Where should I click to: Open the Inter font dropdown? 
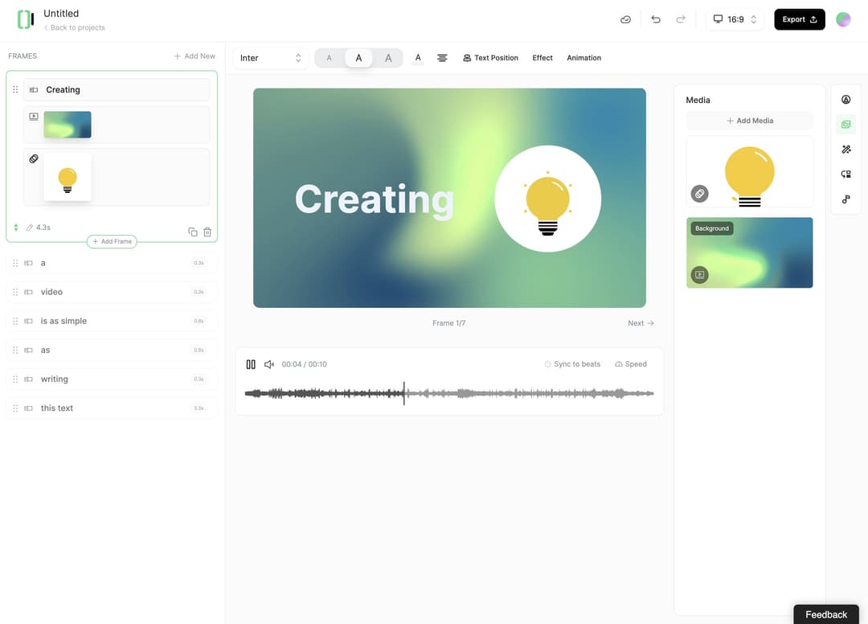pos(271,57)
